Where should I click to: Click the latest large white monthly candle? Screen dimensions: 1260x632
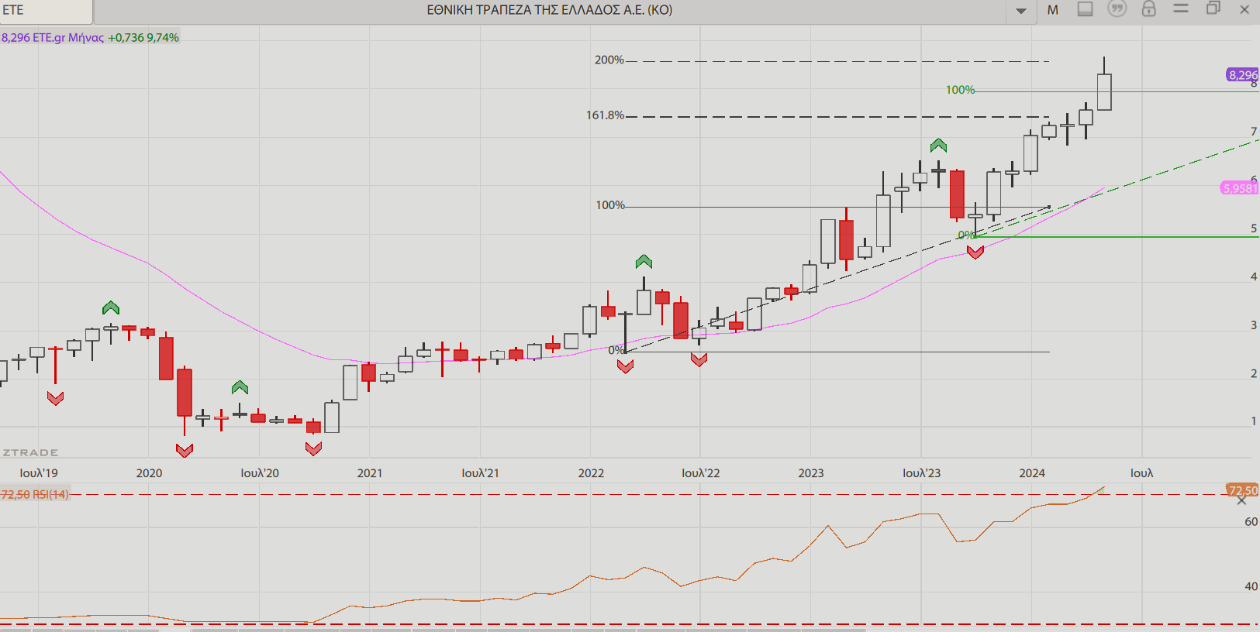1104,92
